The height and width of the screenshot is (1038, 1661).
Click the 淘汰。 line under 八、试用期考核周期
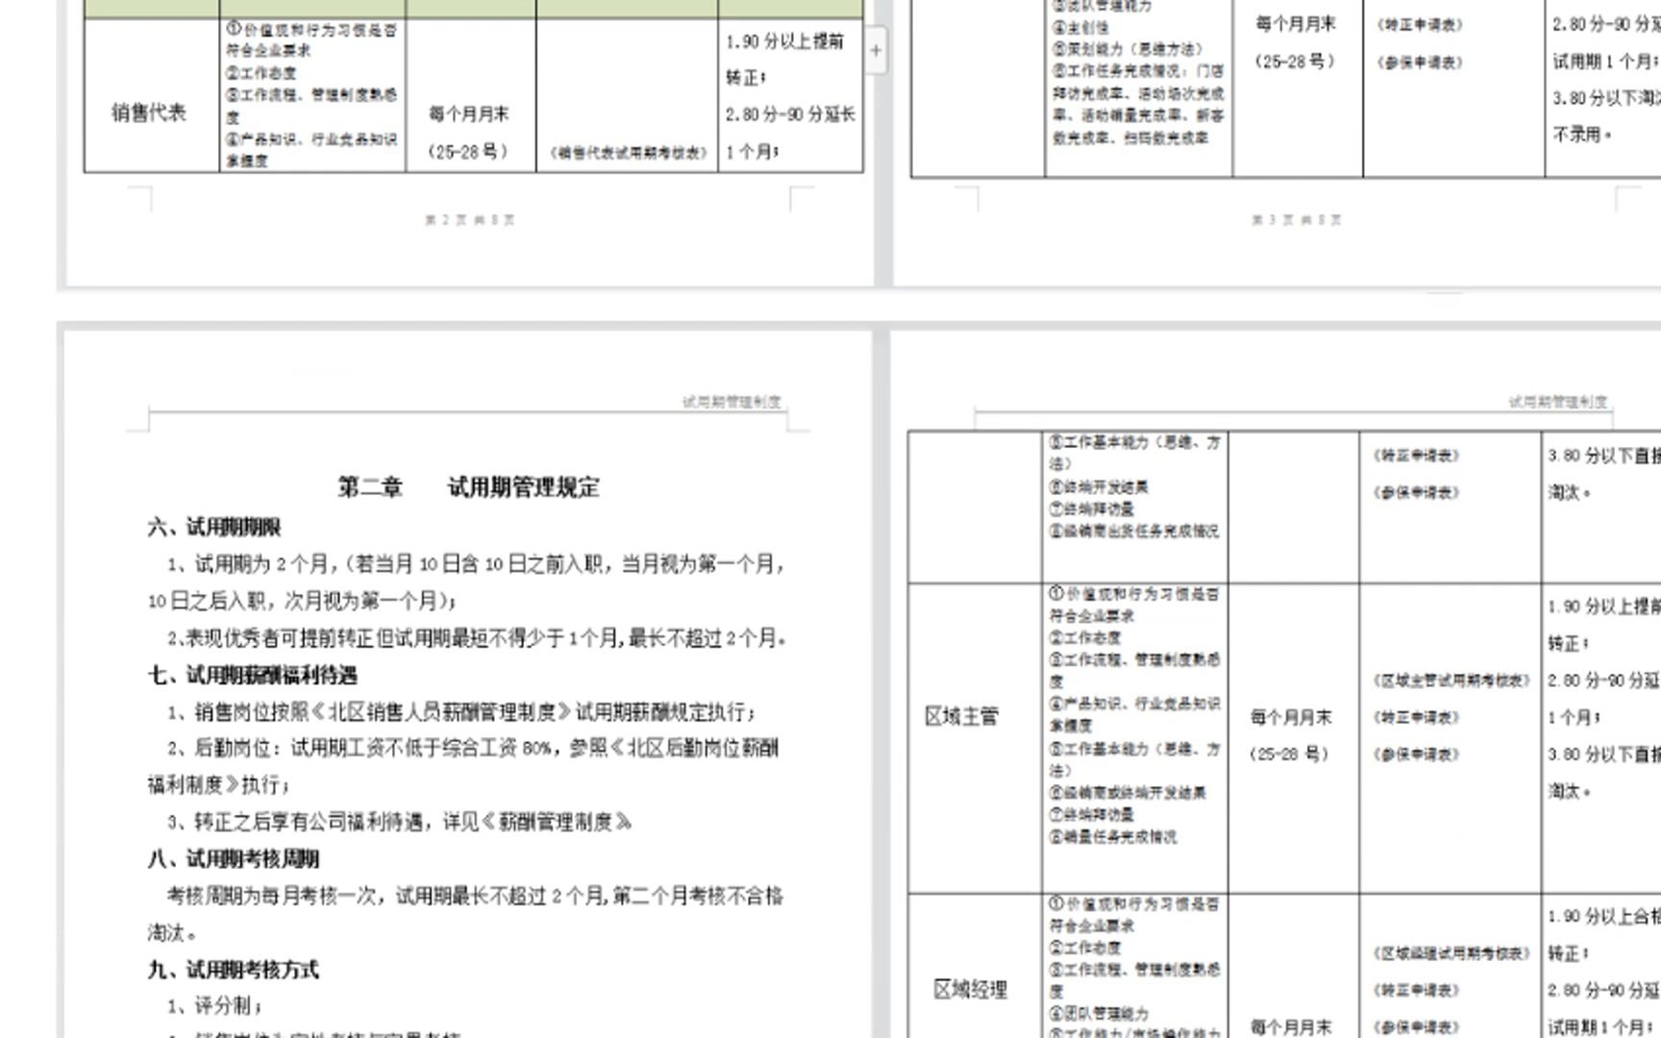[x=173, y=933]
